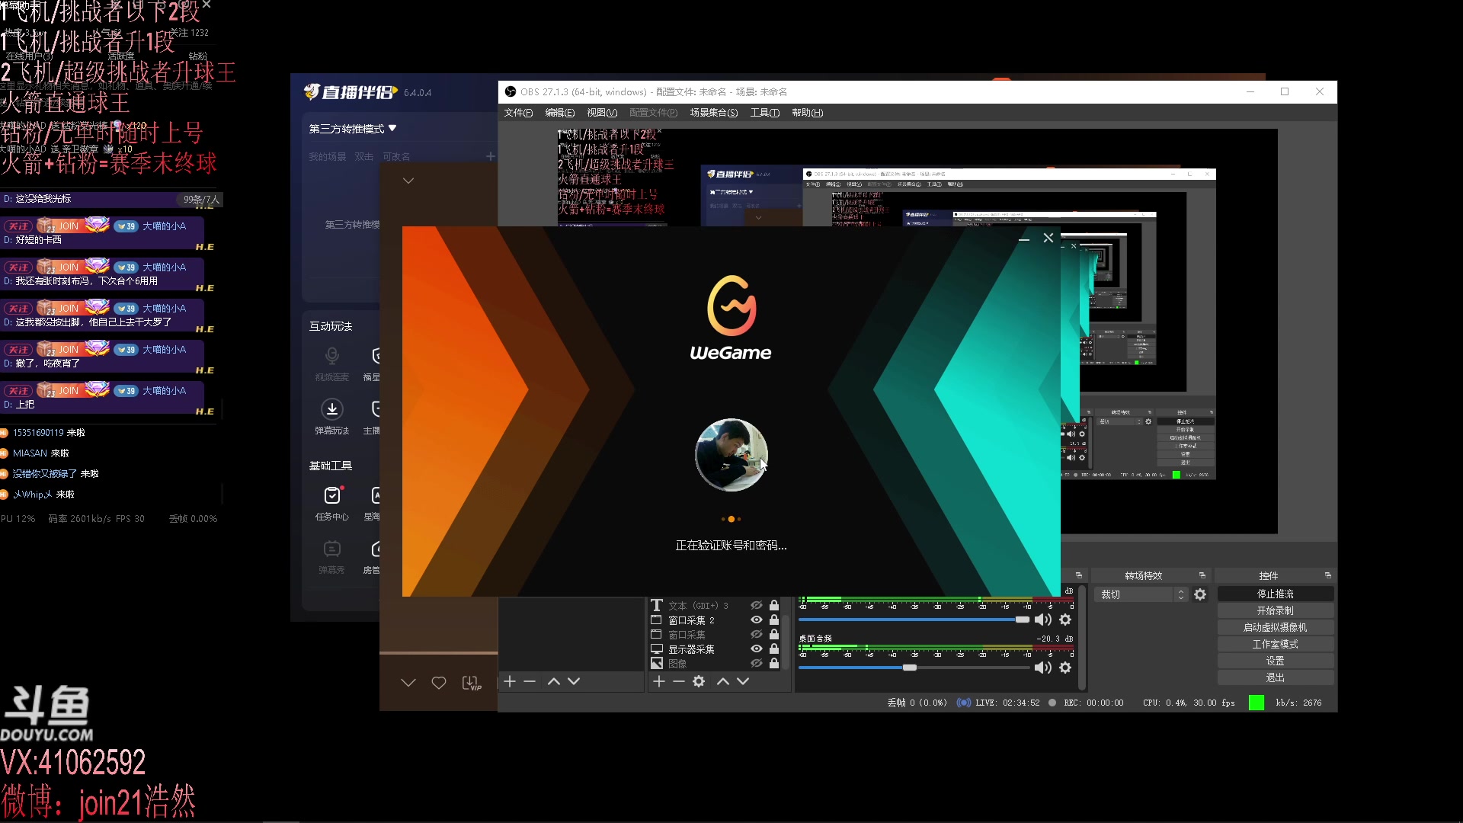Mute the 桌面音频 channel
Screen dimensions: 1463x823
pyautogui.click(x=1042, y=668)
